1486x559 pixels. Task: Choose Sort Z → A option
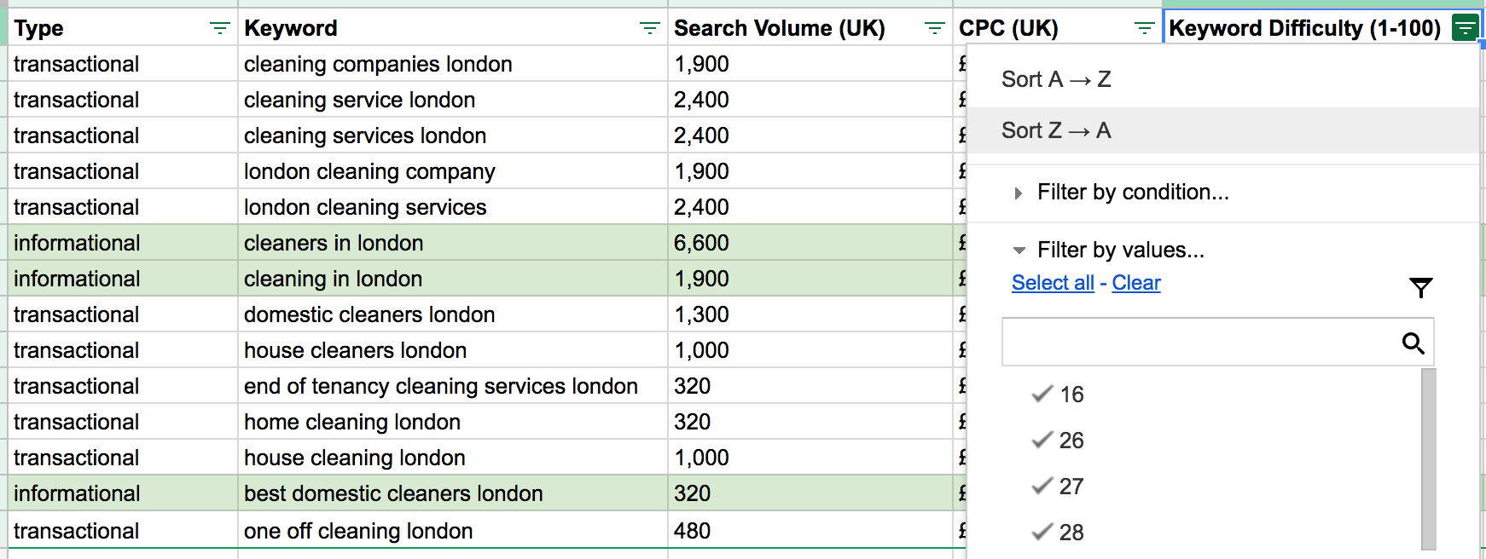[1056, 130]
